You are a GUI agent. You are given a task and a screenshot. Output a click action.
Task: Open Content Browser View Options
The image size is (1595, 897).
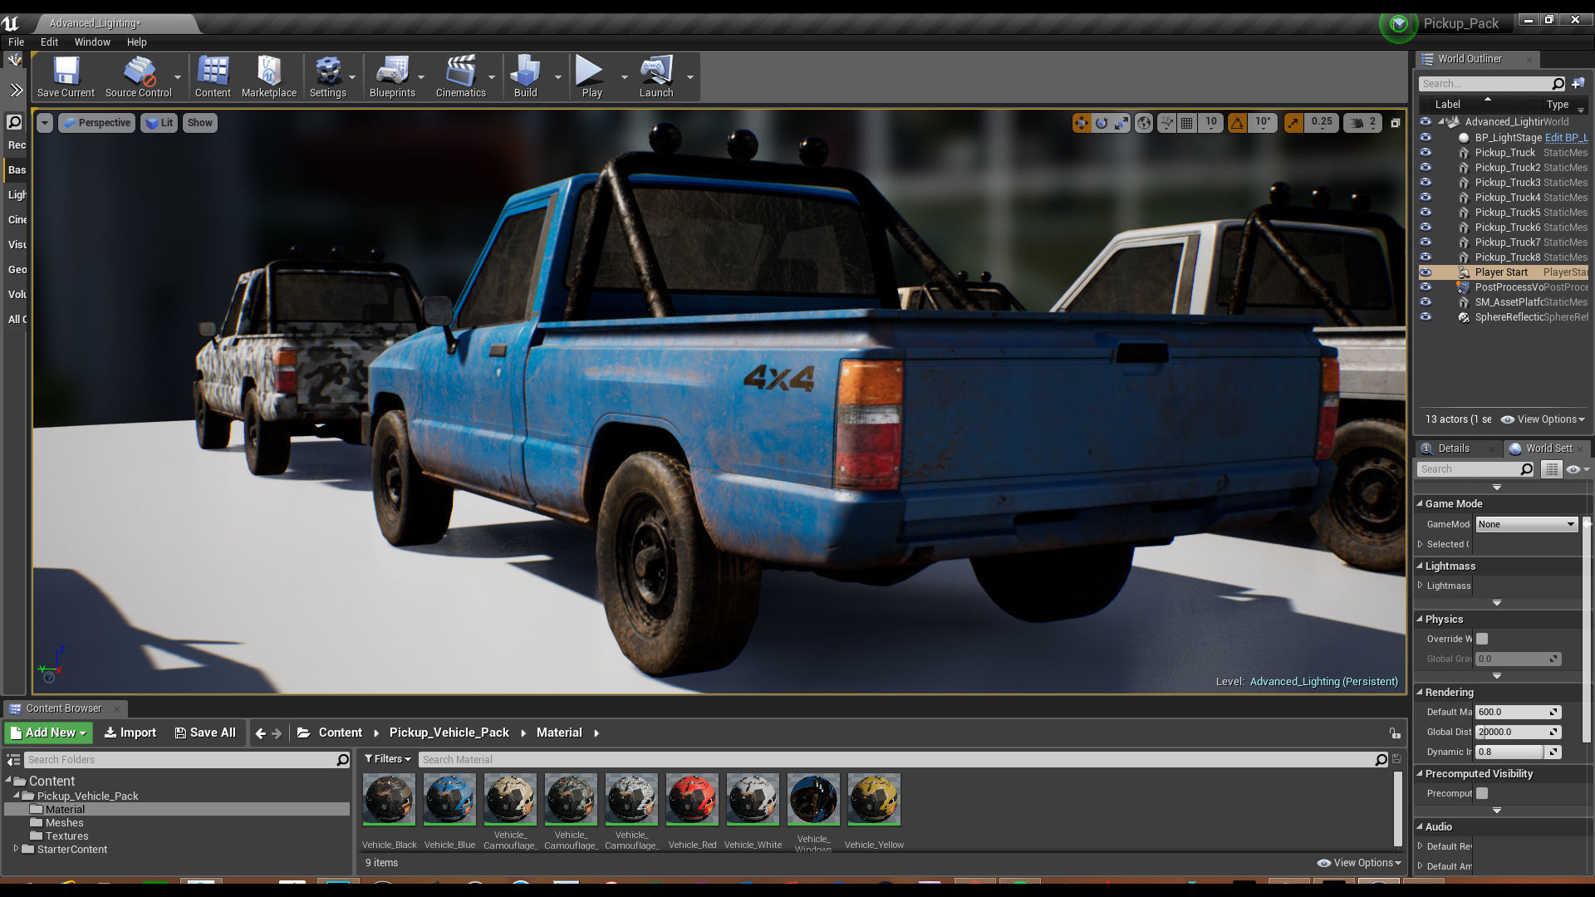coord(1359,863)
